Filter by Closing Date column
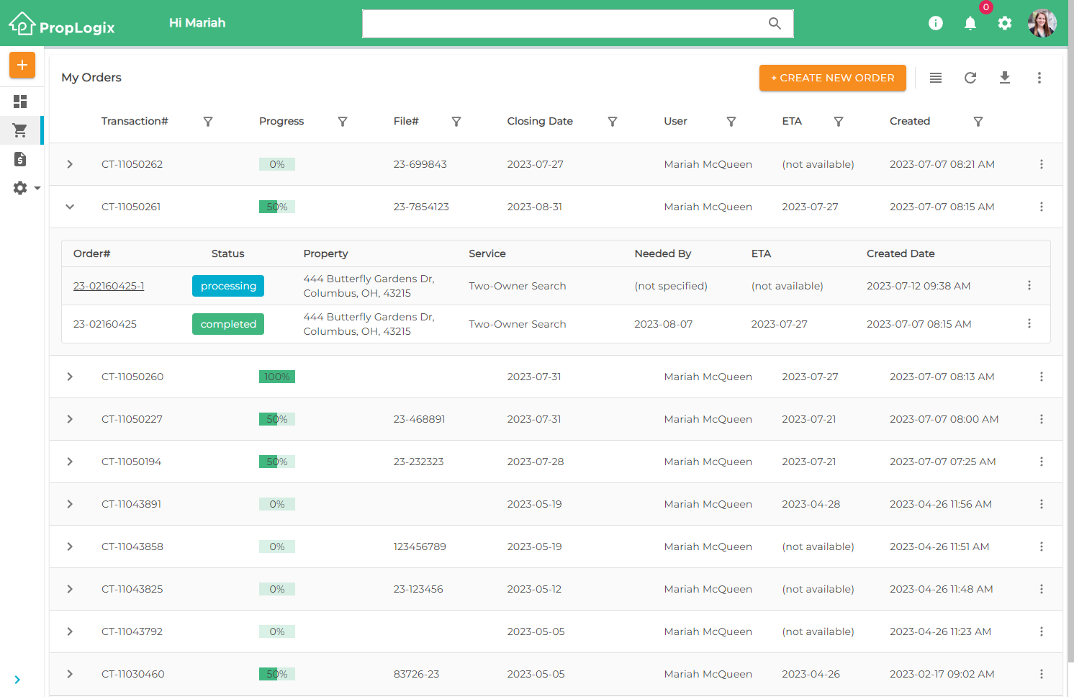The height and width of the screenshot is (697, 1074). tap(613, 122)
